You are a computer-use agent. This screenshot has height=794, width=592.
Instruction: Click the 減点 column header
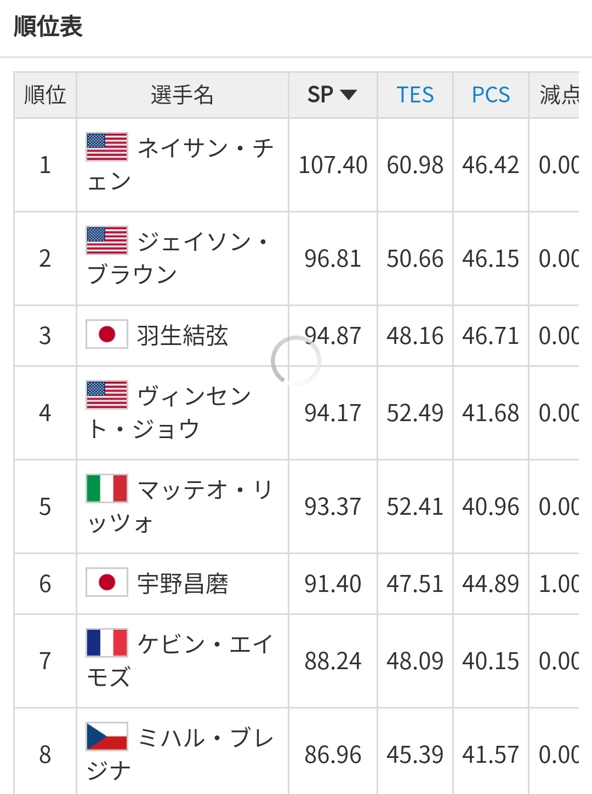point(558,95)
